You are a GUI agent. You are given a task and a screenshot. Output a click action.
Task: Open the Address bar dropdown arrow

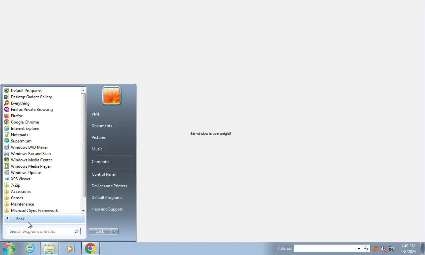point(359,248)
